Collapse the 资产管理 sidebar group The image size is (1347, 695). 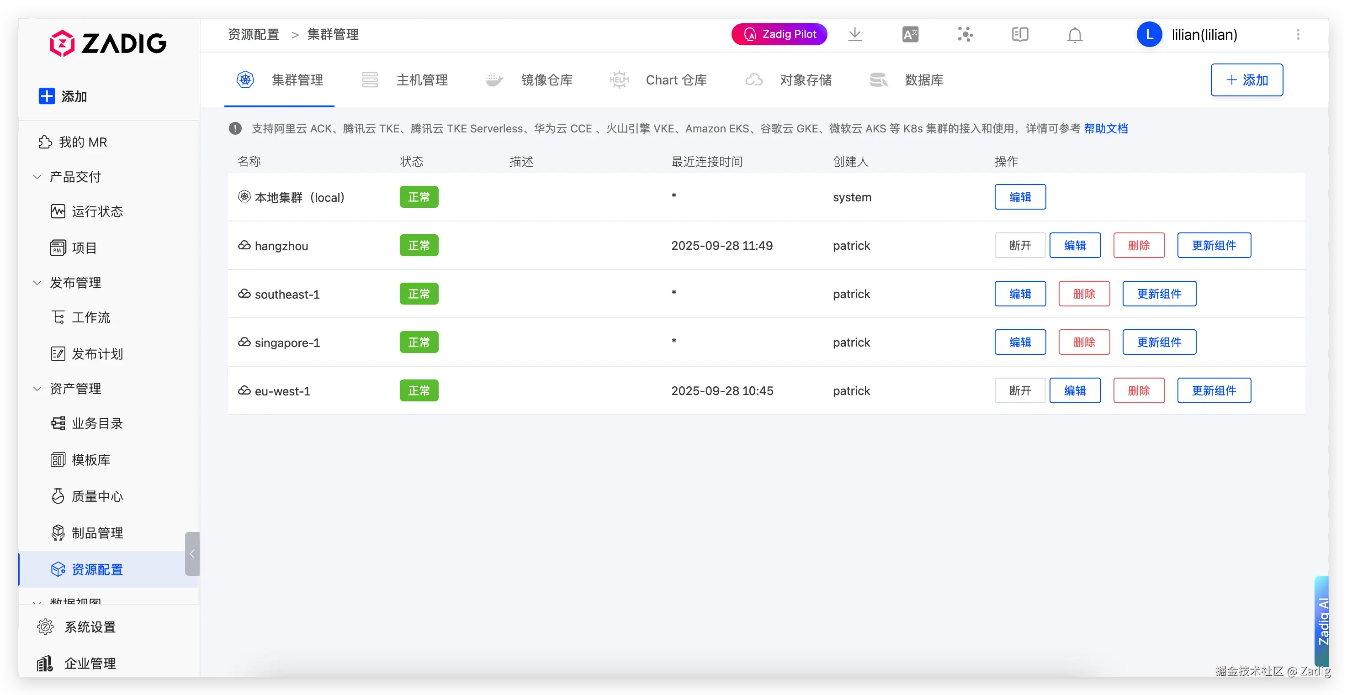37,389
